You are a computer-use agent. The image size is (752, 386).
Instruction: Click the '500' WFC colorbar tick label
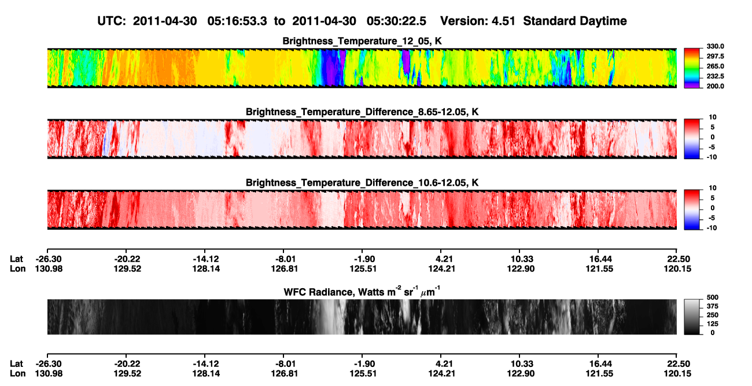[713, 297]
